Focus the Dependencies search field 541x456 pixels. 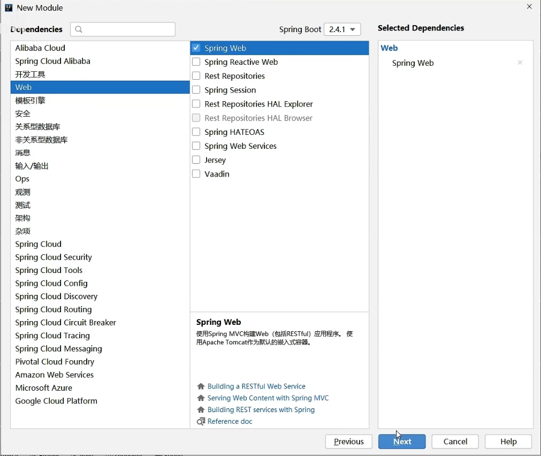point(123,29)
